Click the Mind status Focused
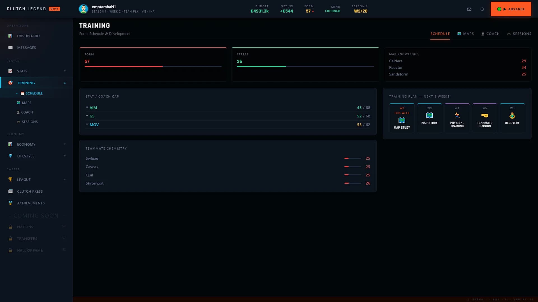The image size is (538, 302). tap(333, 11)
